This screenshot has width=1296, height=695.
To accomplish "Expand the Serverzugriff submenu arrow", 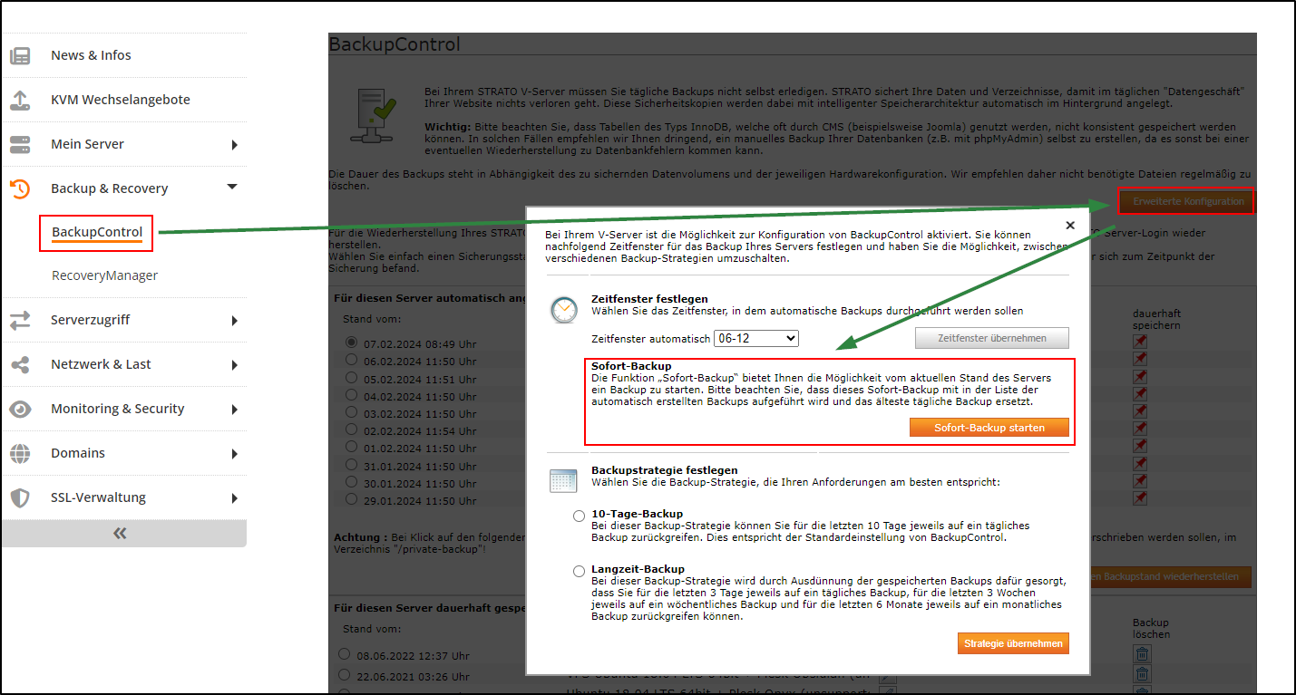I will (x=234, y=321).
